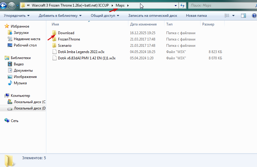This screenshot has width=257, height=167.
Task: Open Рабочий стол in favorites
Action: (25, 45)
